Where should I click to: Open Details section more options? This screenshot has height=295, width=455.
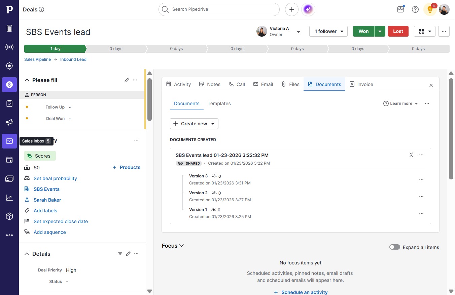(x=136, y=254)
